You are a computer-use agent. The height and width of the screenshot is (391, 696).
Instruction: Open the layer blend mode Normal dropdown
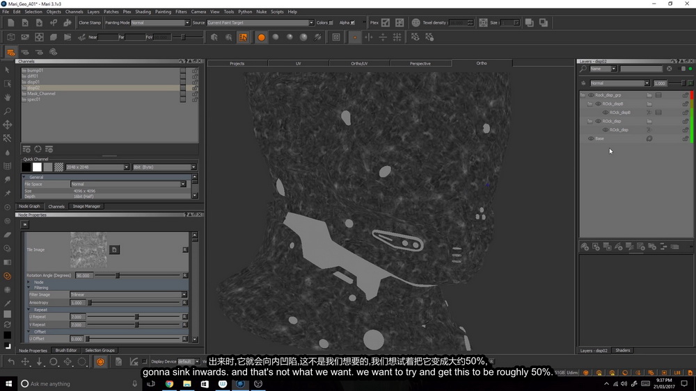tap(619, 83)
